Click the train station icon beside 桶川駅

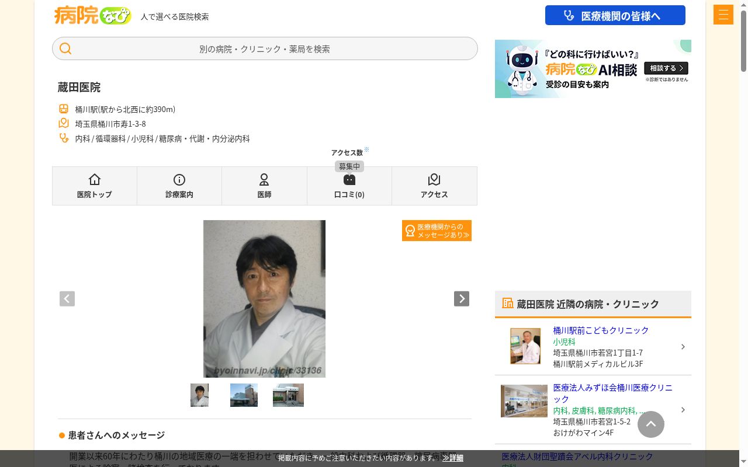64,109
